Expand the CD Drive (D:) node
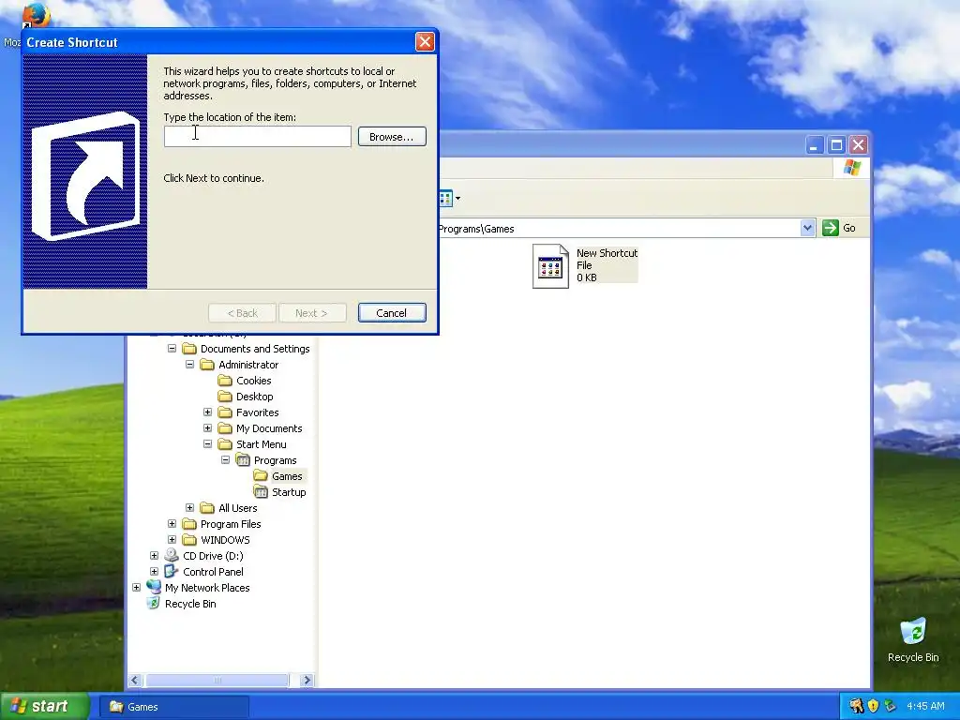Screen dimensions: 960x720 coord(155,555)
